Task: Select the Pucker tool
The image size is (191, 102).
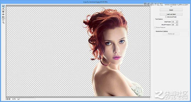Action: (x=3, y=12)
